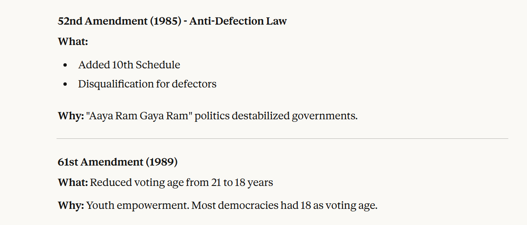Select the Added 10th Schedule bullet text
Image resolution: width=527 pixels, height=225 pixels.
click(129, 65)
